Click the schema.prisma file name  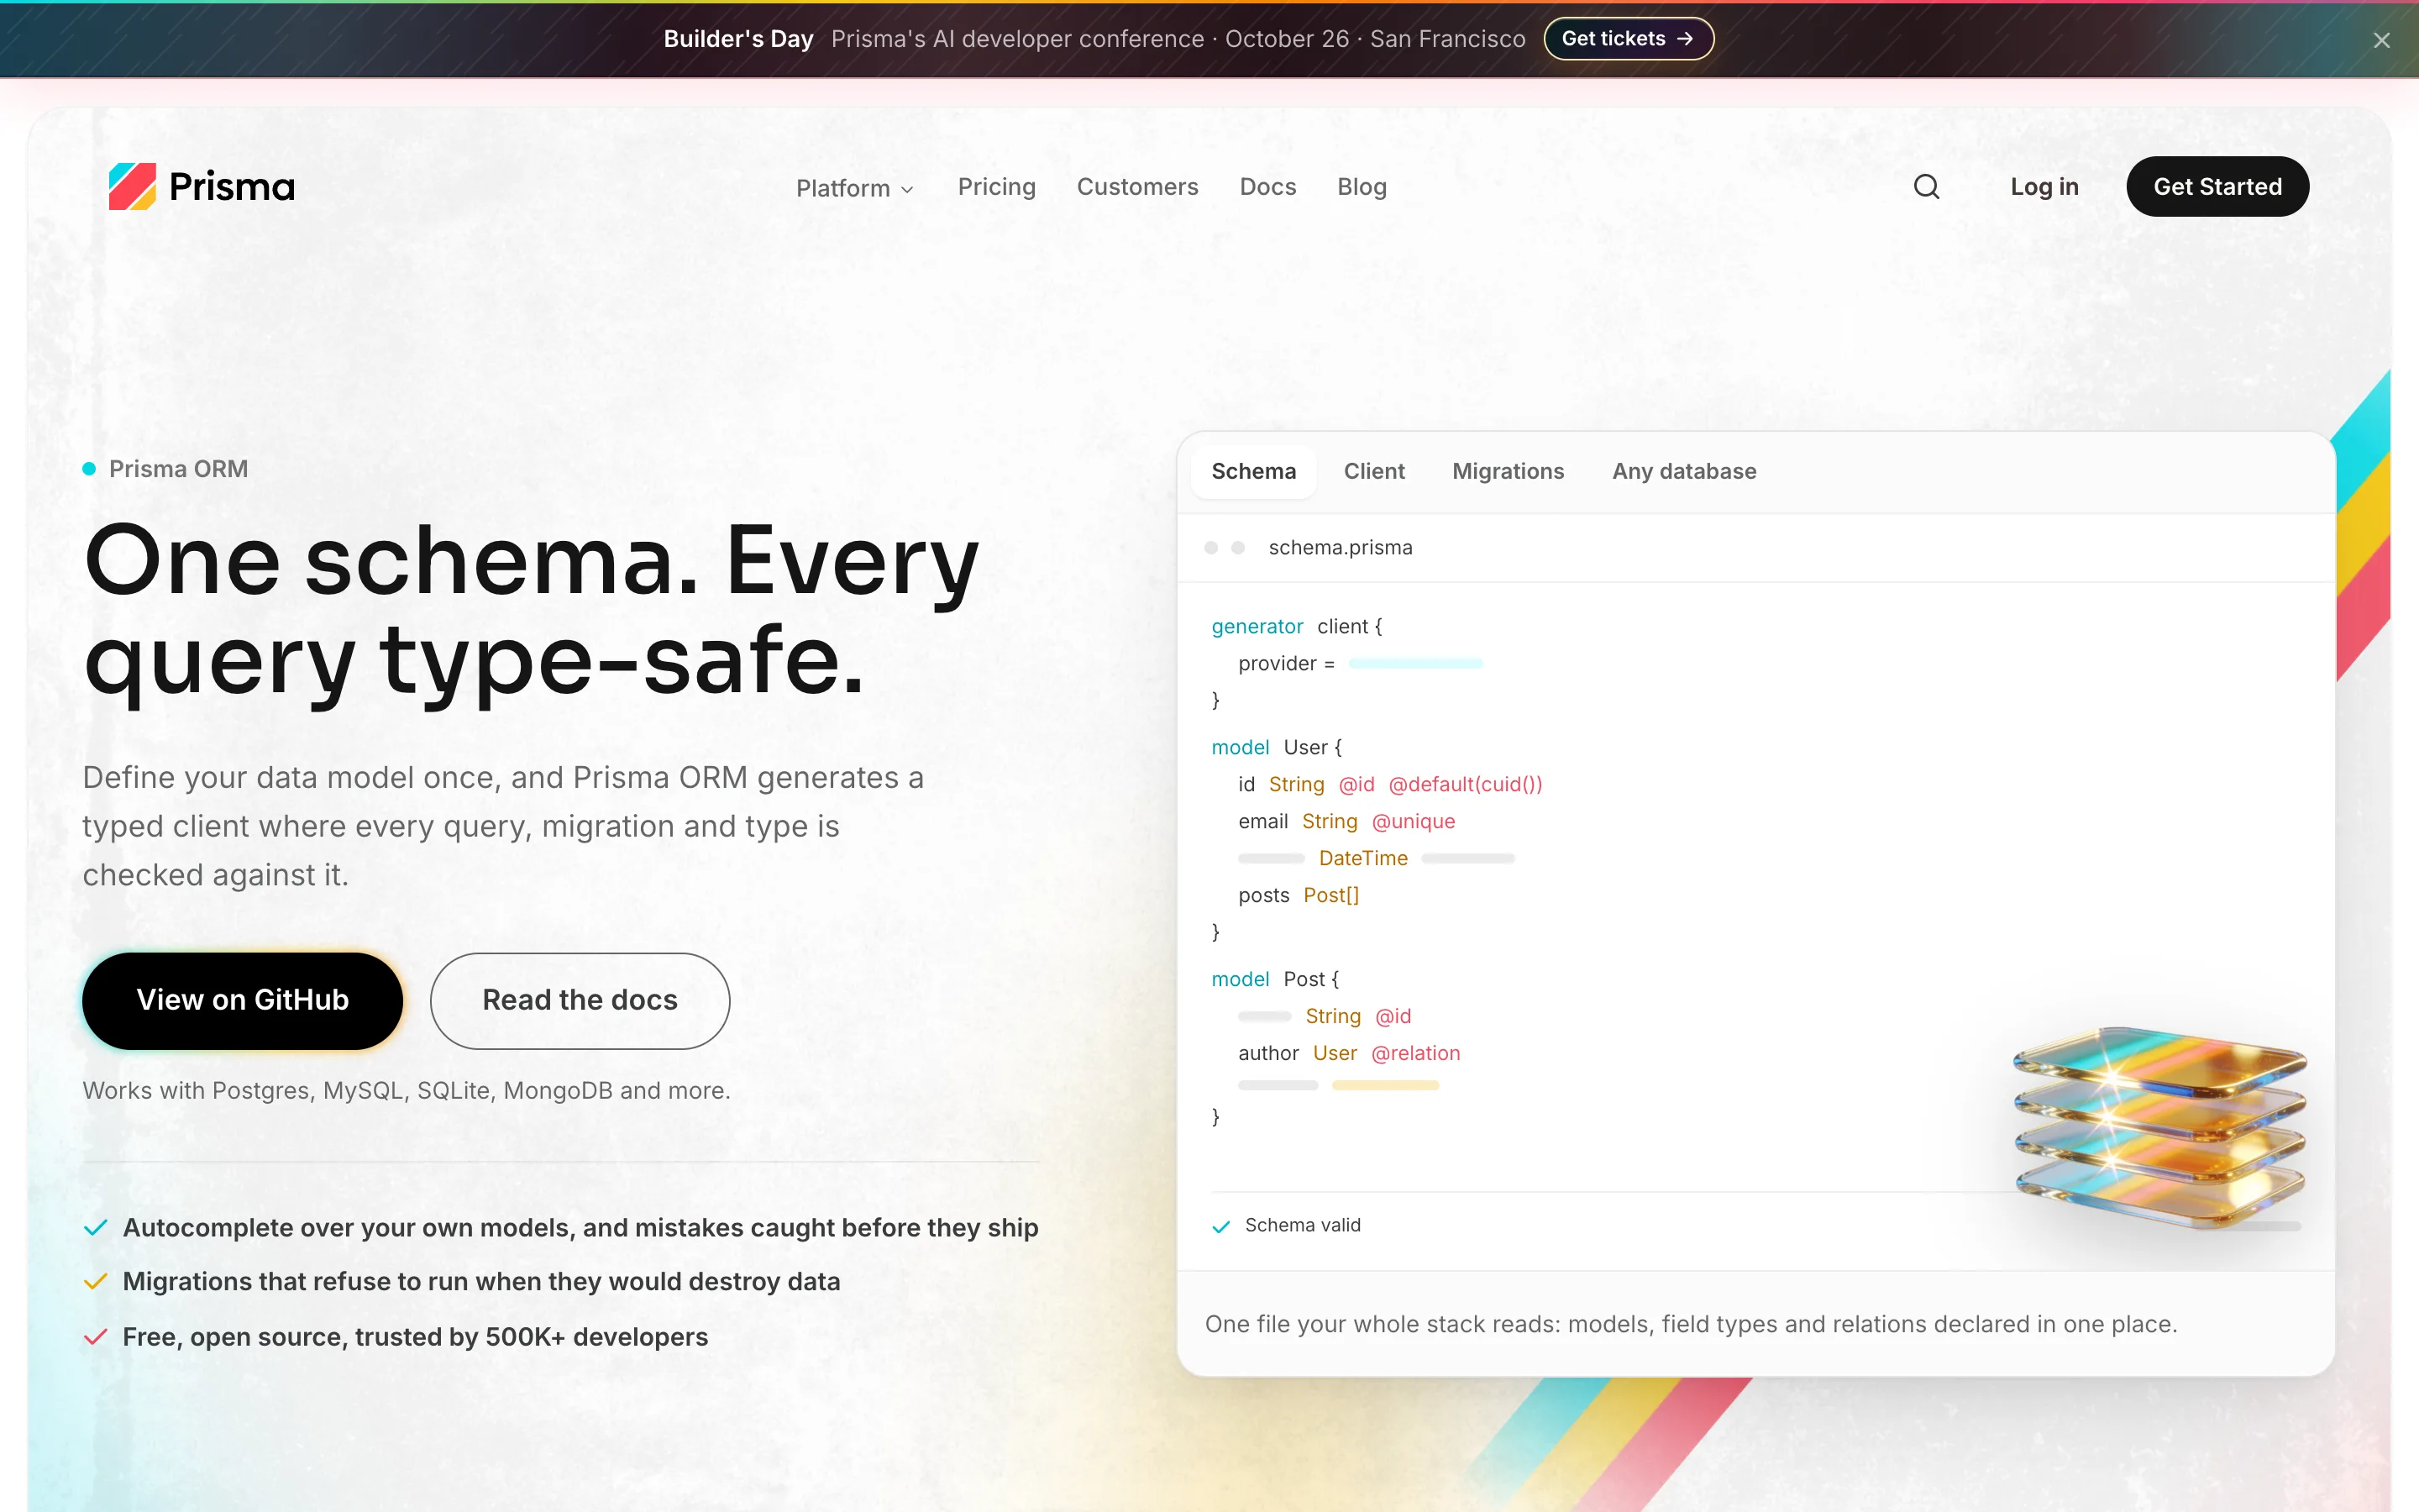pyautogui.click(x=1341, y=547)
